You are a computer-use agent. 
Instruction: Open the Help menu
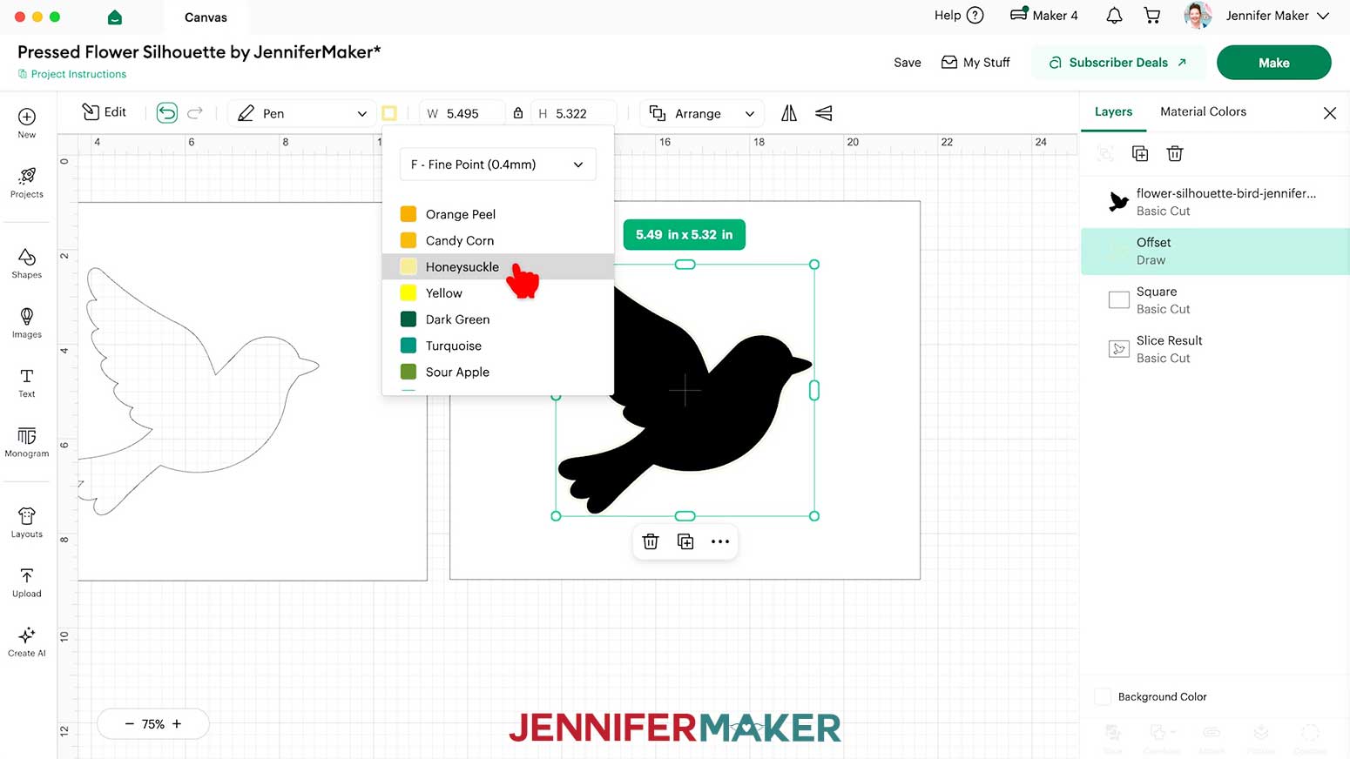[959, 16]
